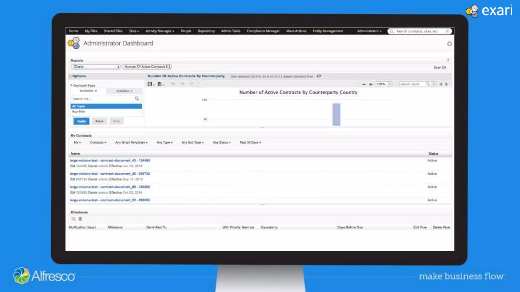The width and height of the screenshot is (520, 292).
Task: Open the Compliance Manager menu item
Action: [263, 31]
